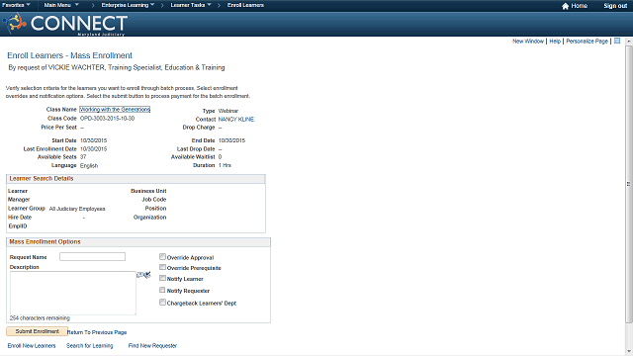Check Override Prerequisite option

pos(162,267)
